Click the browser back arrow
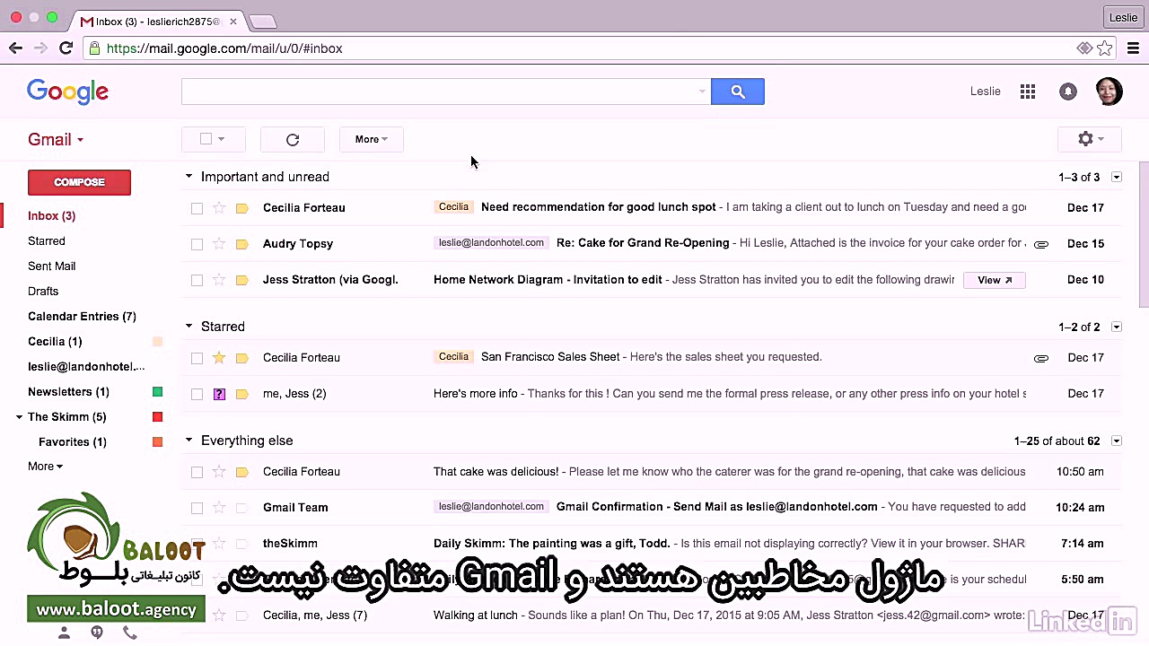Screen dimensions: 1149x646 tap(15, 48)
